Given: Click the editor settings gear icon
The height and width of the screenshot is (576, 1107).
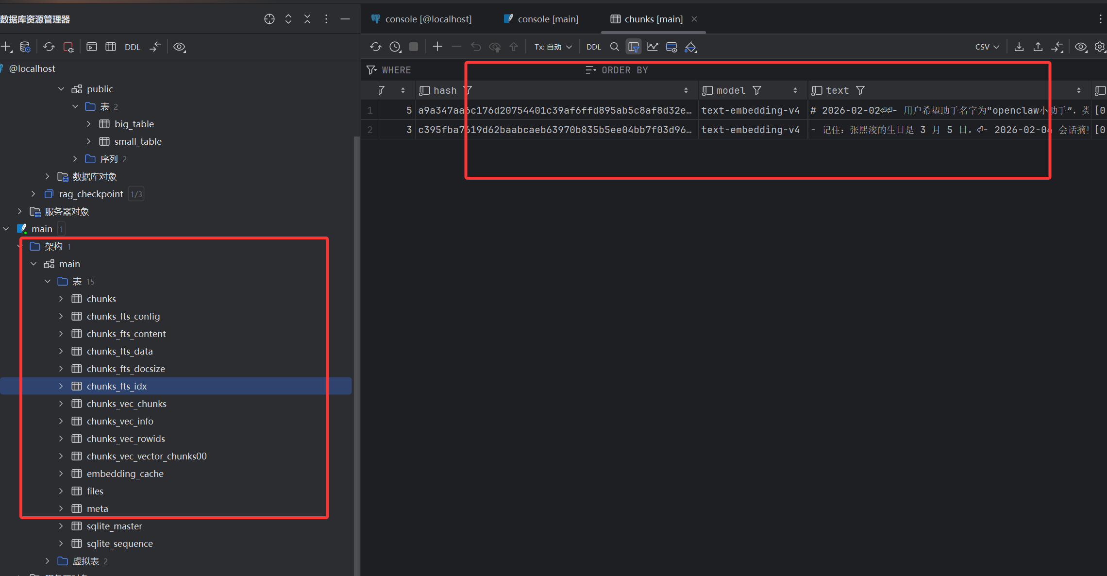Looking at the screenshot, I should point(1100,47).
